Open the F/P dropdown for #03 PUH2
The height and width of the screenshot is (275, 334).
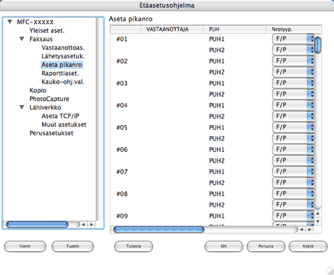pos(293,94)
